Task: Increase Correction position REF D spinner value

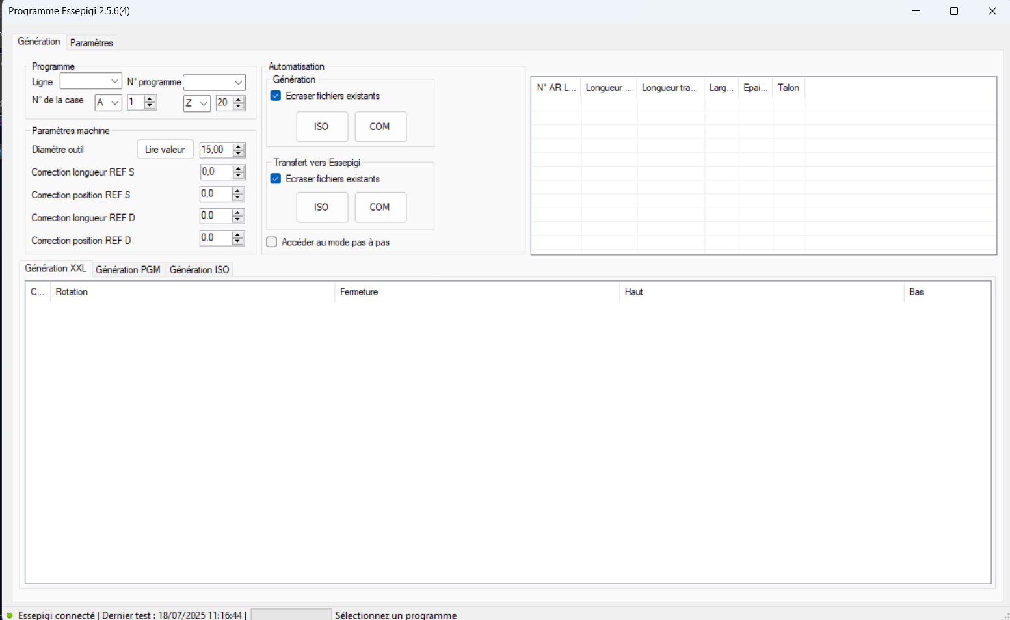Action: (x=238, y=234)
